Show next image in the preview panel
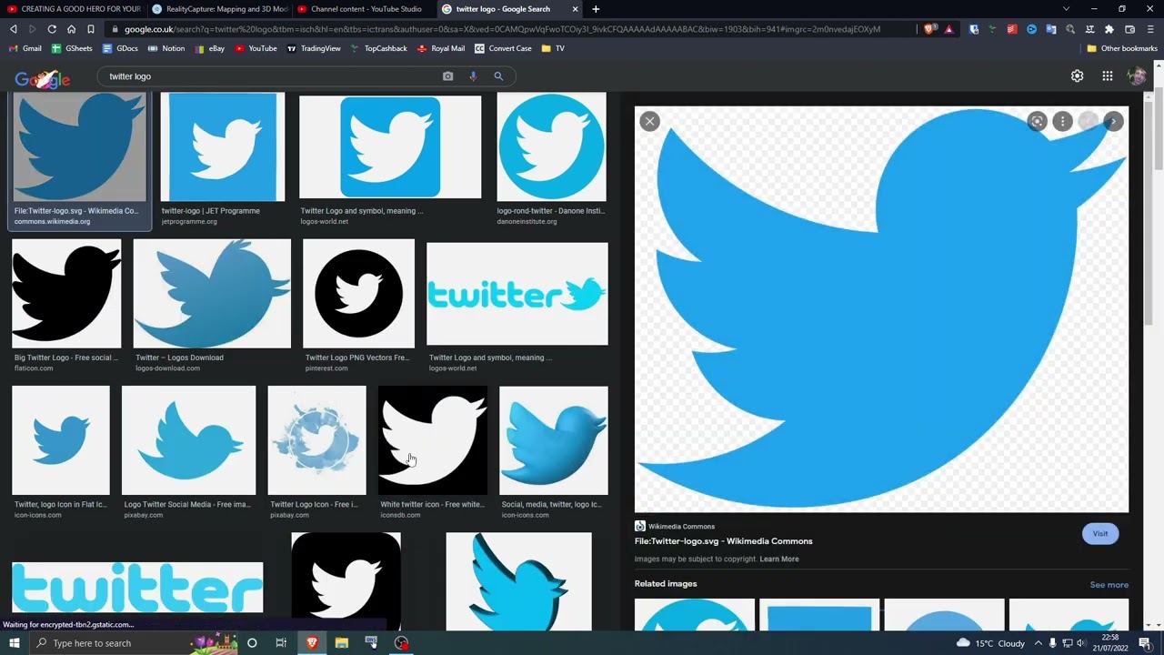 point(1113,121)
